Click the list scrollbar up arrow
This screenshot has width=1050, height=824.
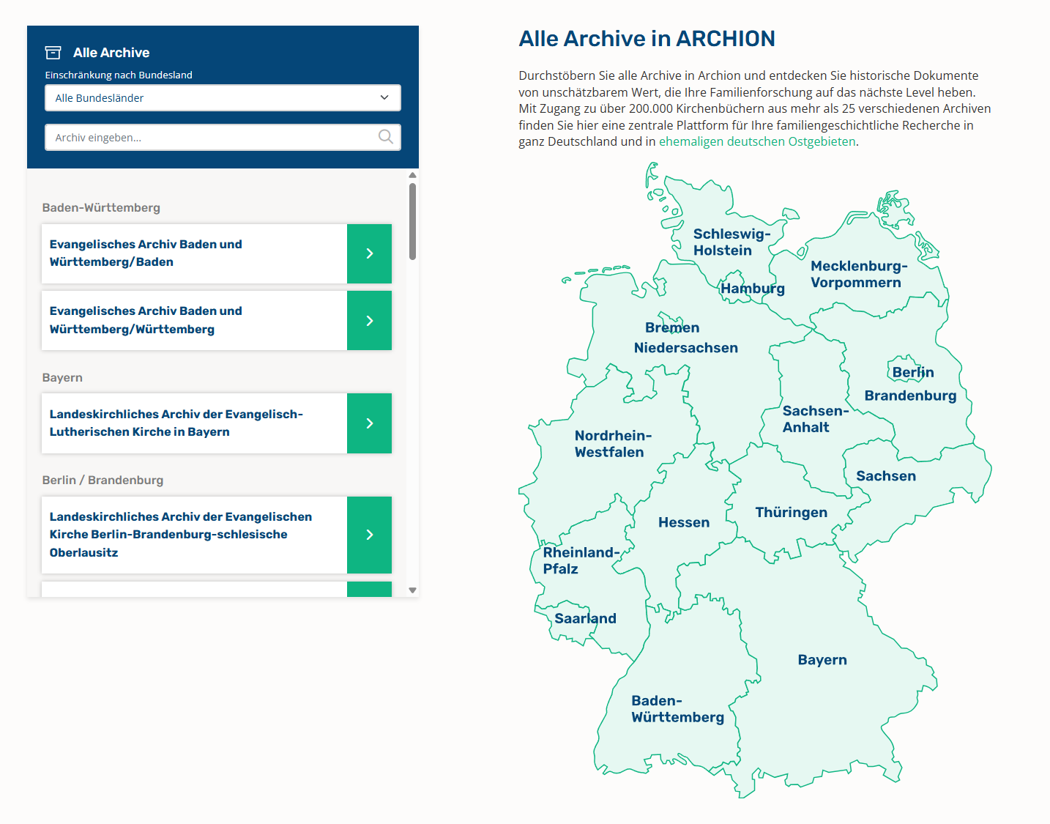coord(412,175)
